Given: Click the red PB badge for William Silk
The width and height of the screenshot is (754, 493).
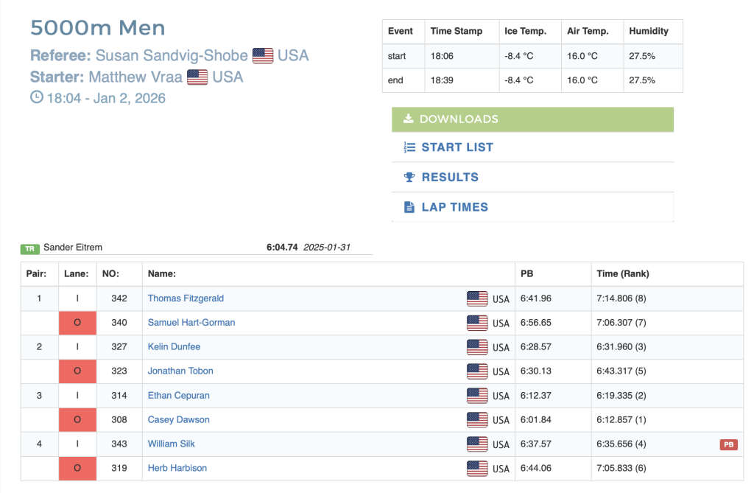Looking at the screenshot, I should coord(729,444).
